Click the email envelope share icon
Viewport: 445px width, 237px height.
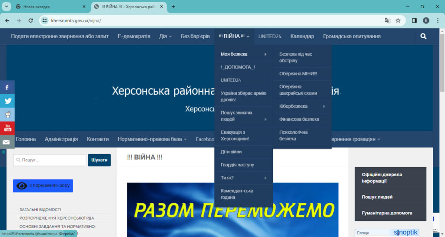7,142
